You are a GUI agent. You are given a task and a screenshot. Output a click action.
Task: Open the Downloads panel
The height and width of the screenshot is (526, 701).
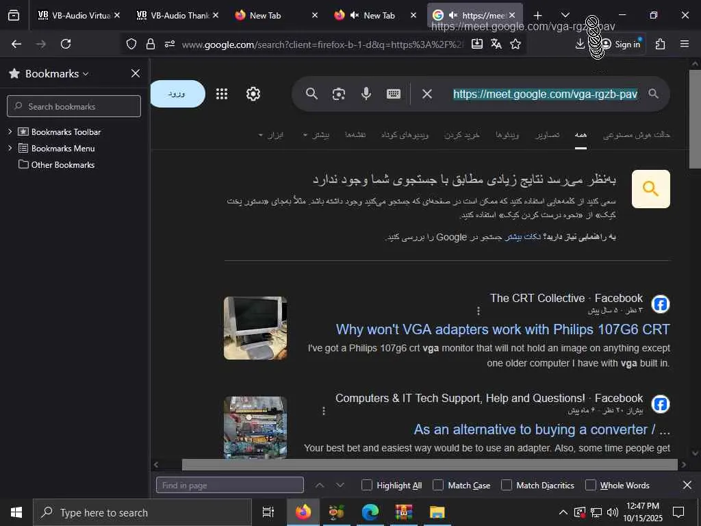tap(580, 44)
